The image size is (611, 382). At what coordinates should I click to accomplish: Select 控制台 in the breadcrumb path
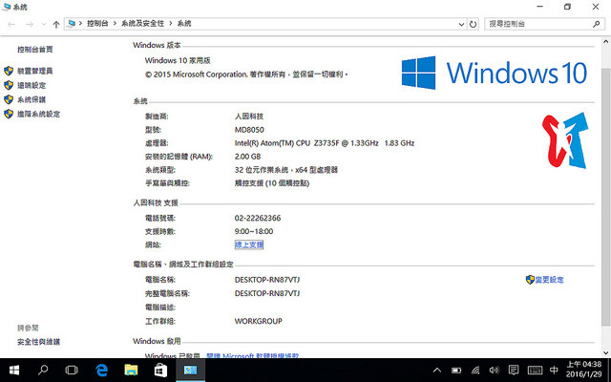[x=97, y=23]
